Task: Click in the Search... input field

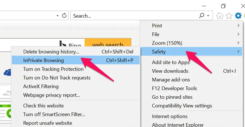Action: point(134,16)
